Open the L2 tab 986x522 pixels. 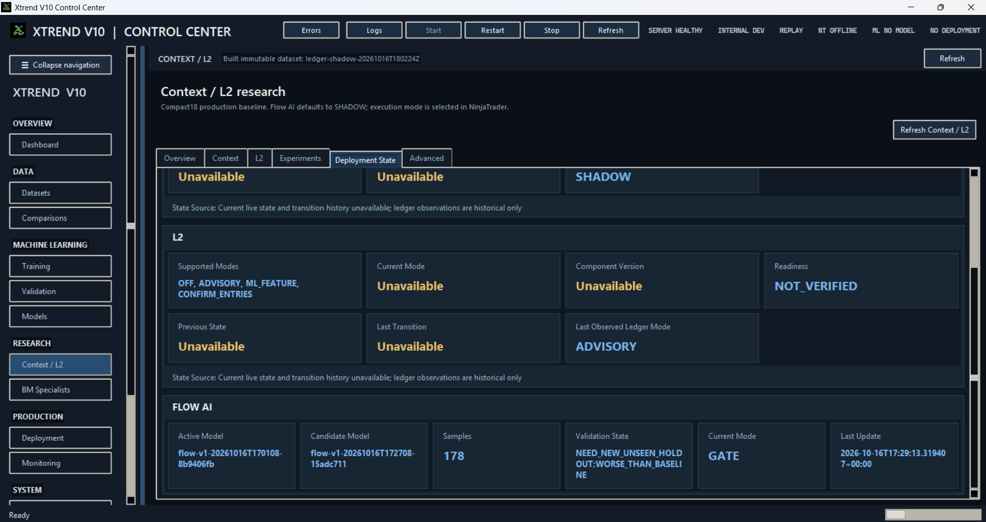pos(259,158)
